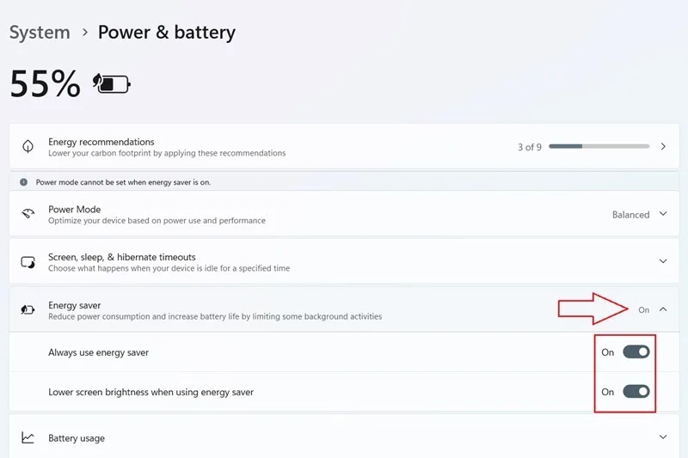The height and width of the screenshot is (458, 688).
Task: Click the Energy recommendations leaf icon
Action: pos(28,147)
